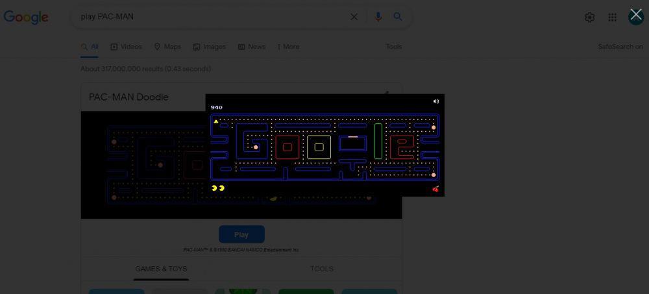Click the power pellet inside the G
This screenshot has width=649, height=294.
[256, 147]
